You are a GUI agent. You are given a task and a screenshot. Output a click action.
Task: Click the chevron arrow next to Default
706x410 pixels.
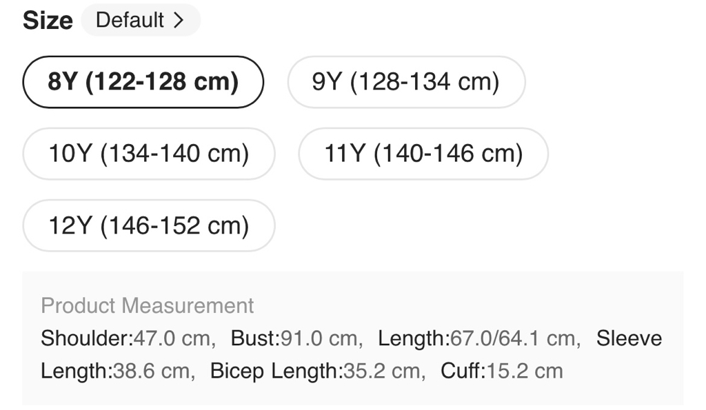179,20
